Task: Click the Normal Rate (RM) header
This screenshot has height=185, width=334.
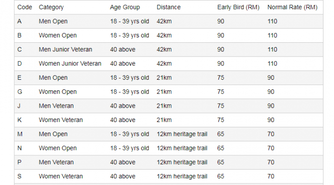Action: tap(292, 7)
